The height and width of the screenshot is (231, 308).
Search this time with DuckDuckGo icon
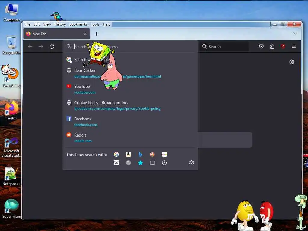pyautogui.click(x=152, y=154)
